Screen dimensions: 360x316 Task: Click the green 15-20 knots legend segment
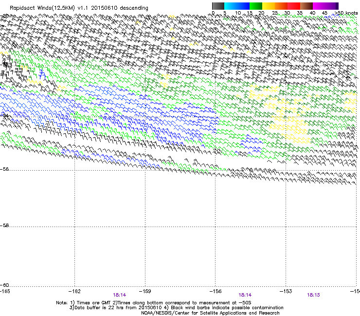[256, 6]
